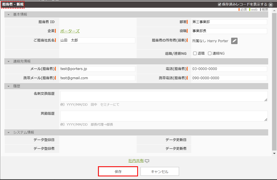This screenshot has width=277, height=180.
Task: Click the monitor icon next to 社内共有
Action: pos(147,161)
